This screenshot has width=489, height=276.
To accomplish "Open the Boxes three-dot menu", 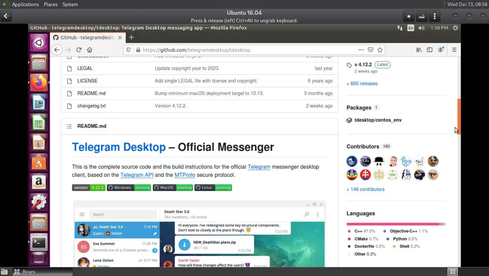I will pos(435,16).
